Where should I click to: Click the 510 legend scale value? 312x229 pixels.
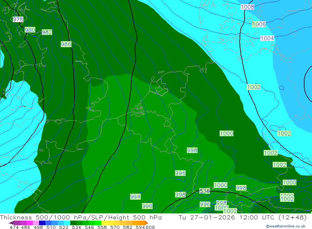(x=51, y=227)
